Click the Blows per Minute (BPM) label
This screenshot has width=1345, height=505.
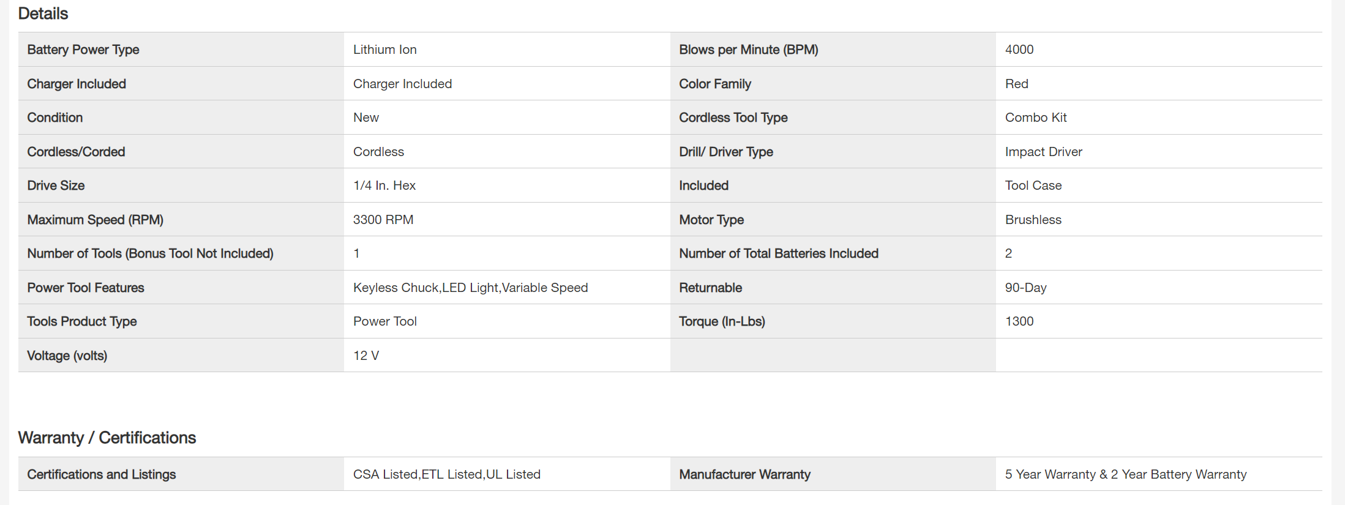point(748,50)
